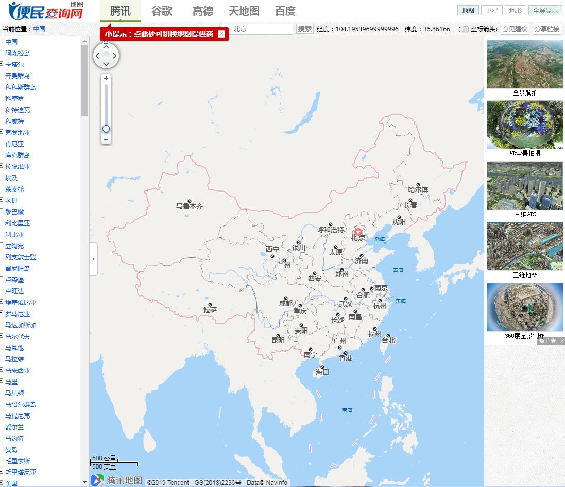The height and width of the screenshot is (487, 565).
Task: Click the 分享链接 share link button
Action: point(547,29)
